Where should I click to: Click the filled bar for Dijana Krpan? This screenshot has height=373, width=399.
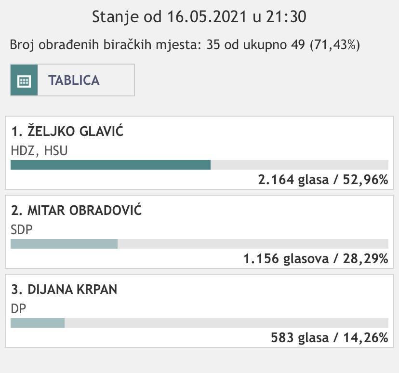pyautogui.click(x=38, y=323)
